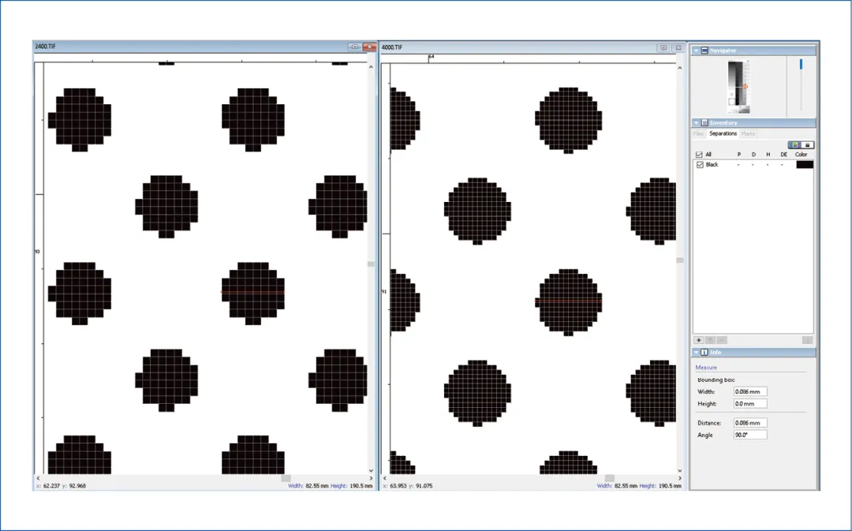This screenshot has height=531, width=852.
Task: Click scroll up arrow in 2400.TIF window
Action: point(371,67)
